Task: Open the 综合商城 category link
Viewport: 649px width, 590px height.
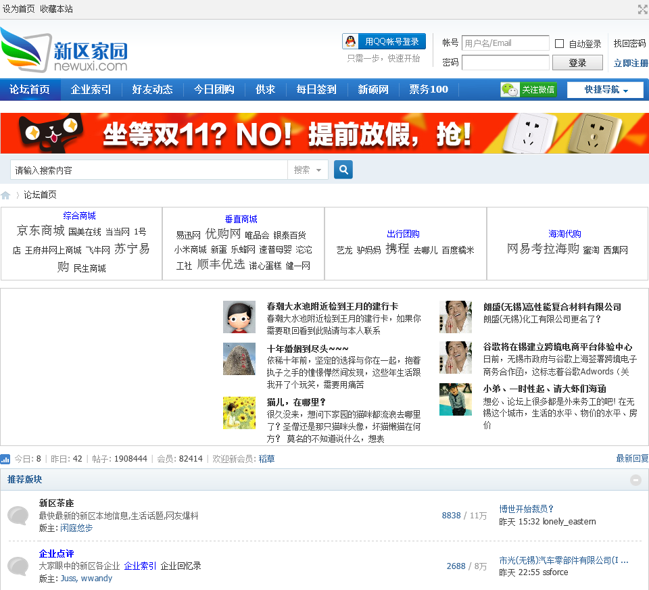Action: click(80, 216)
